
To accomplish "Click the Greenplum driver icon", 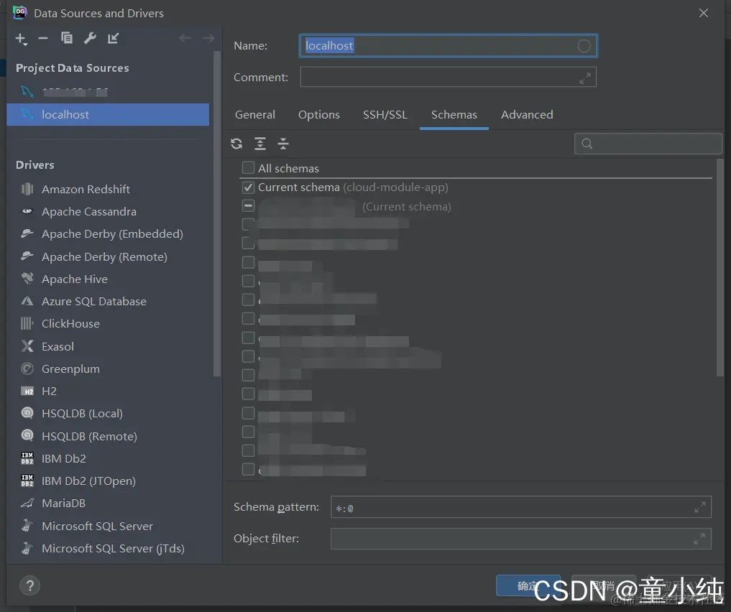I will [x=27, y=369].
